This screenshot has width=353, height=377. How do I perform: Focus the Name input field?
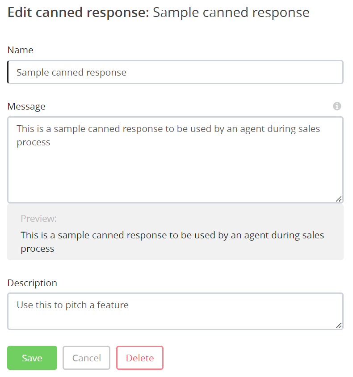click(175, 72)
